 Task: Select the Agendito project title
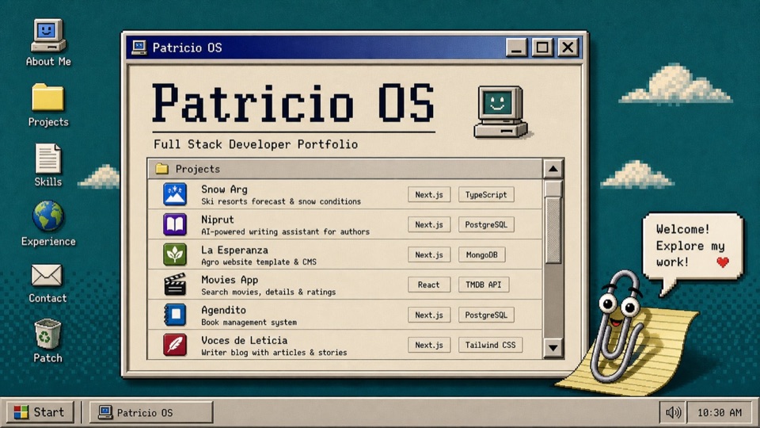pos(223,310)
